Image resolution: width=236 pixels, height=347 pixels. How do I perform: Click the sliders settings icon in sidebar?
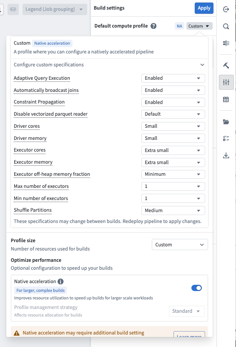[x=226, y=82]
